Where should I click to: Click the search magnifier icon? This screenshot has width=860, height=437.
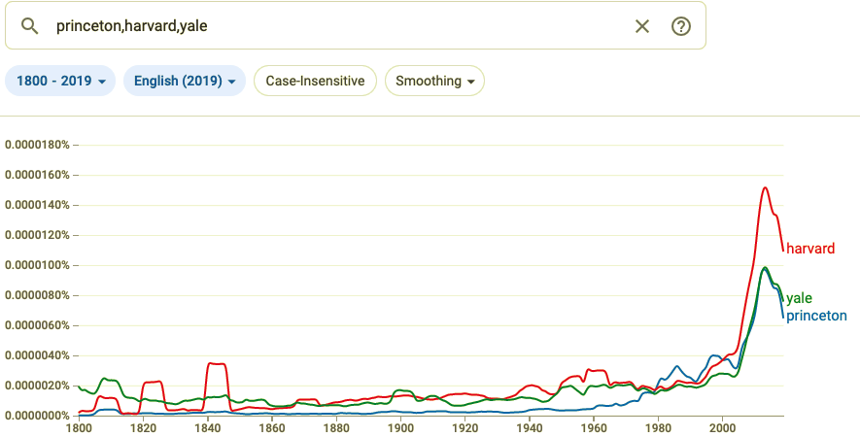tap(28, 25)
